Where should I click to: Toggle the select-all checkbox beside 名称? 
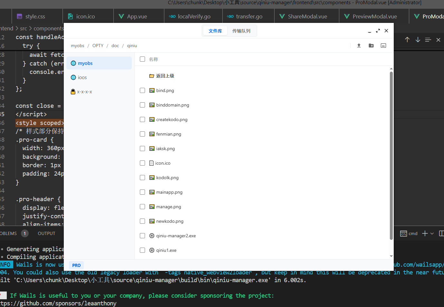click(142, 59)
